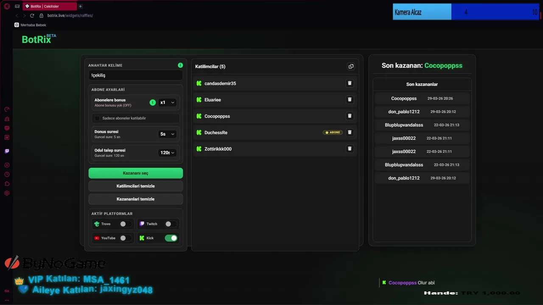This screenshot has height=305, width=543.
Task: Click the ABONE badge on DuchessRe
Action: point(333,132)
